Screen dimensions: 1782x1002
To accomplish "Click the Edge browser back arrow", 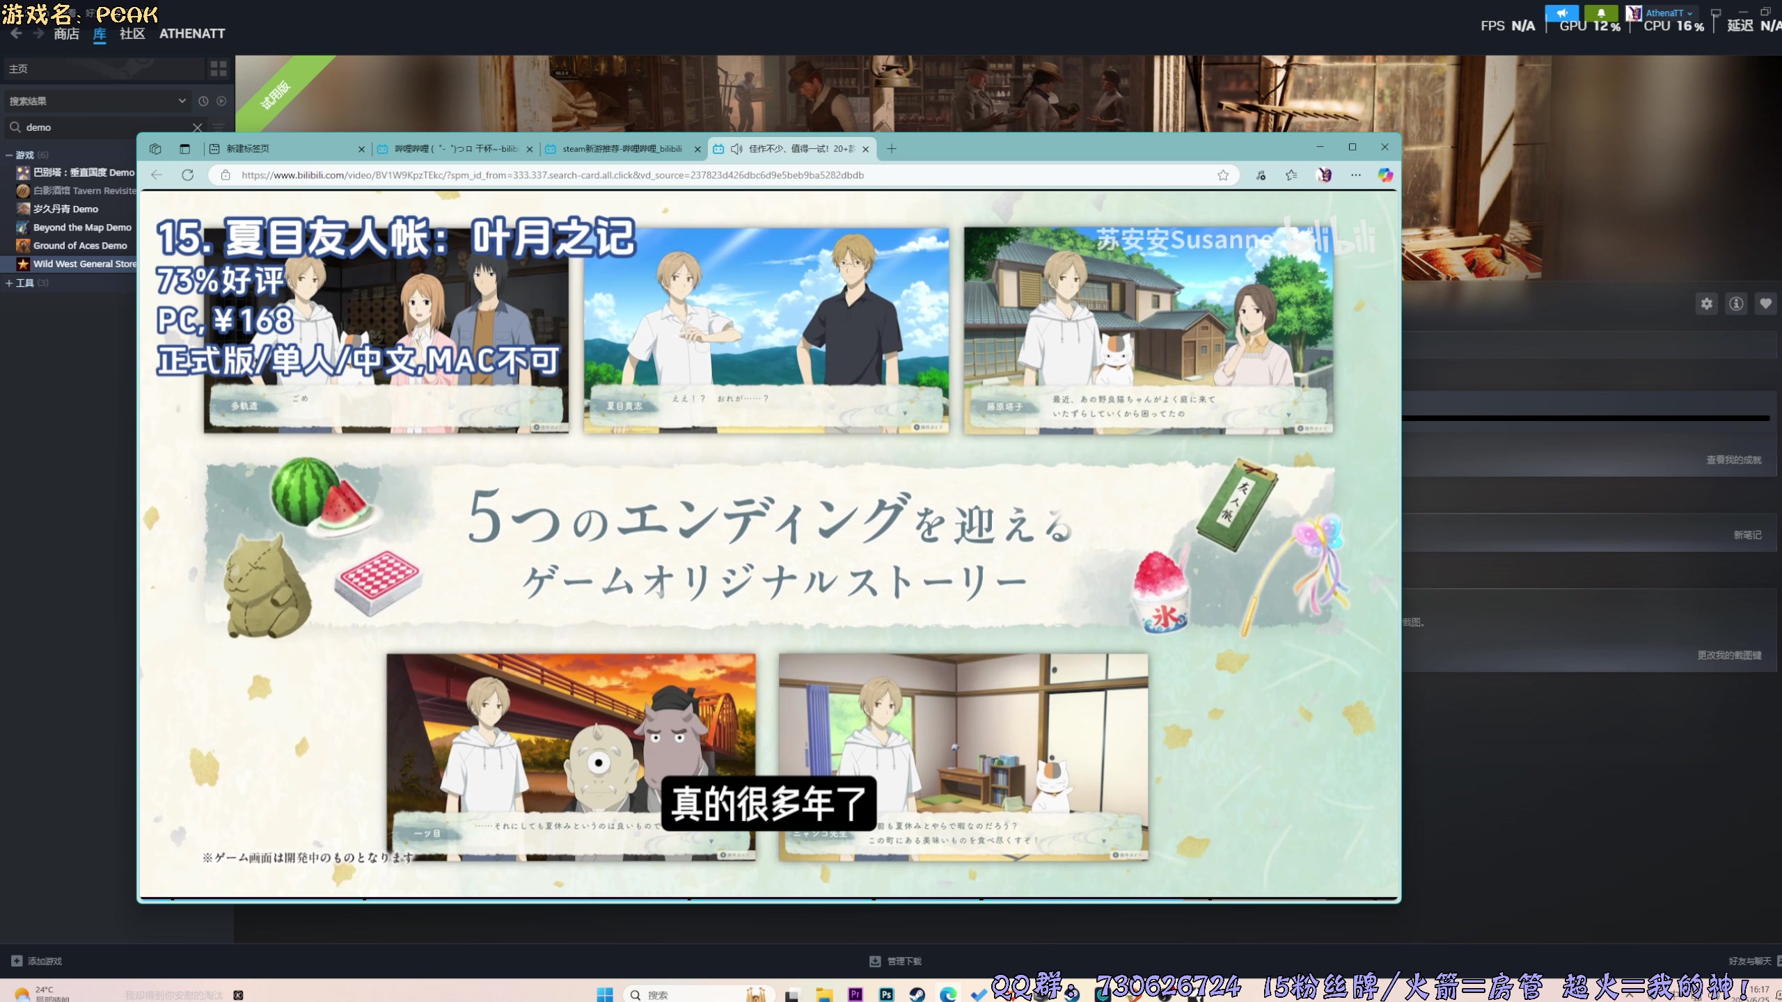I will [157, 175].
